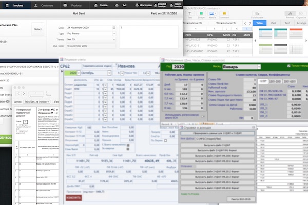This screenshot has height=205, width=308.
Task: Switch to the Table inspector tab
Action: (x=259, y=23)
